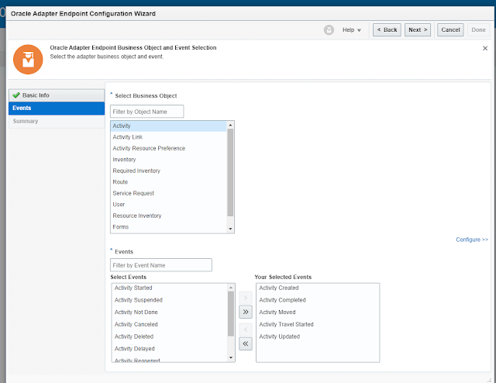This screenshot has width=496, height=383.
Task: Click the grey round icon beside Help
Action: click(x=329, y=30)
